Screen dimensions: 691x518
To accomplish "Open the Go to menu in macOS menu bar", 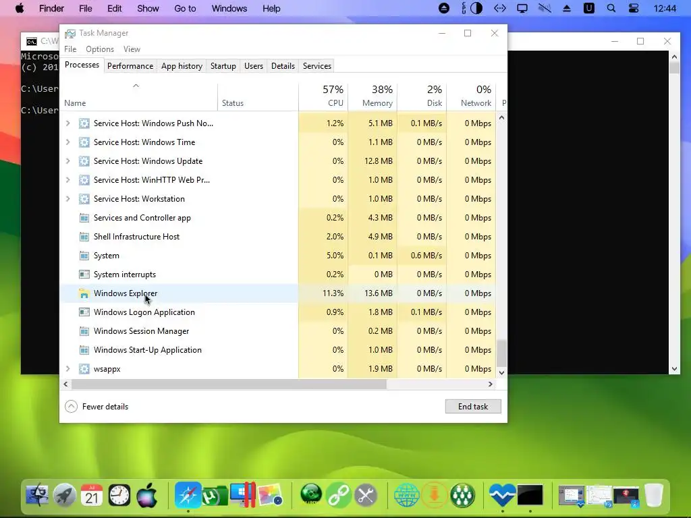I will [185, 8].
